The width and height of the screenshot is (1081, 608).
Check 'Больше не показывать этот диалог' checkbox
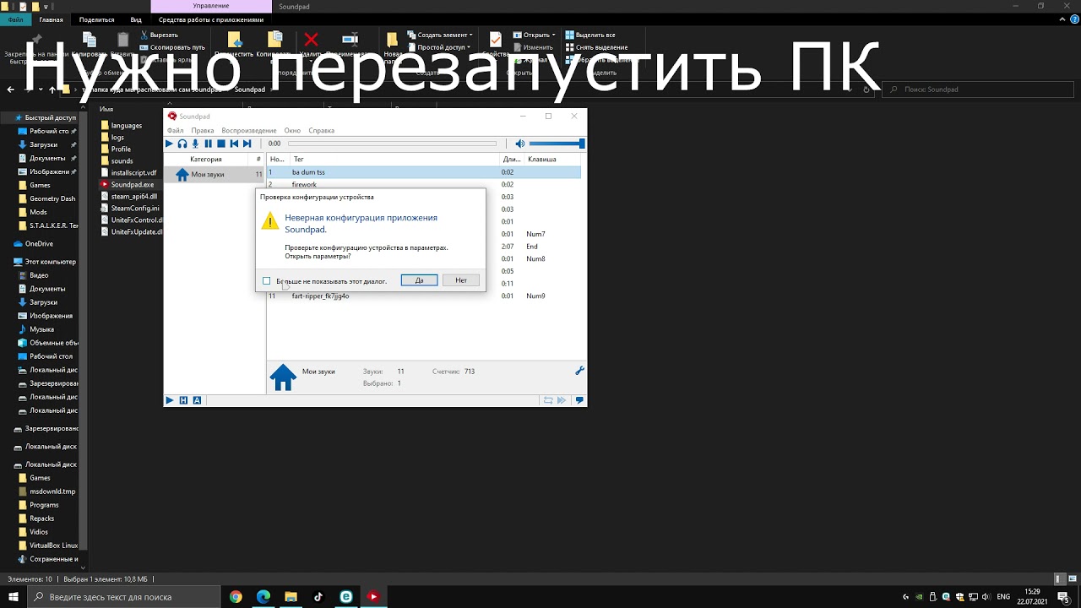pyautogui.click(x=266, y=281)
